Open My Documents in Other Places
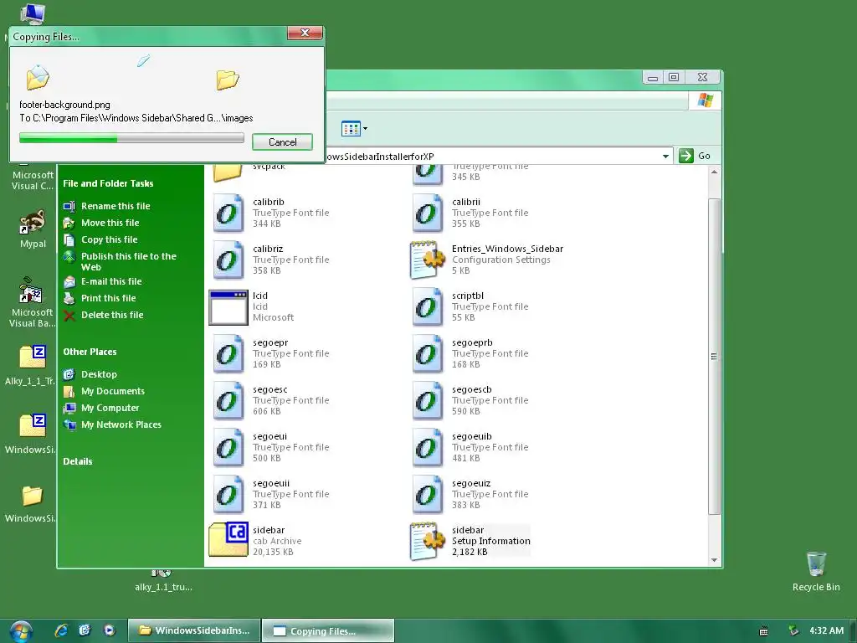The image size is (857, 643). (113, 392)
